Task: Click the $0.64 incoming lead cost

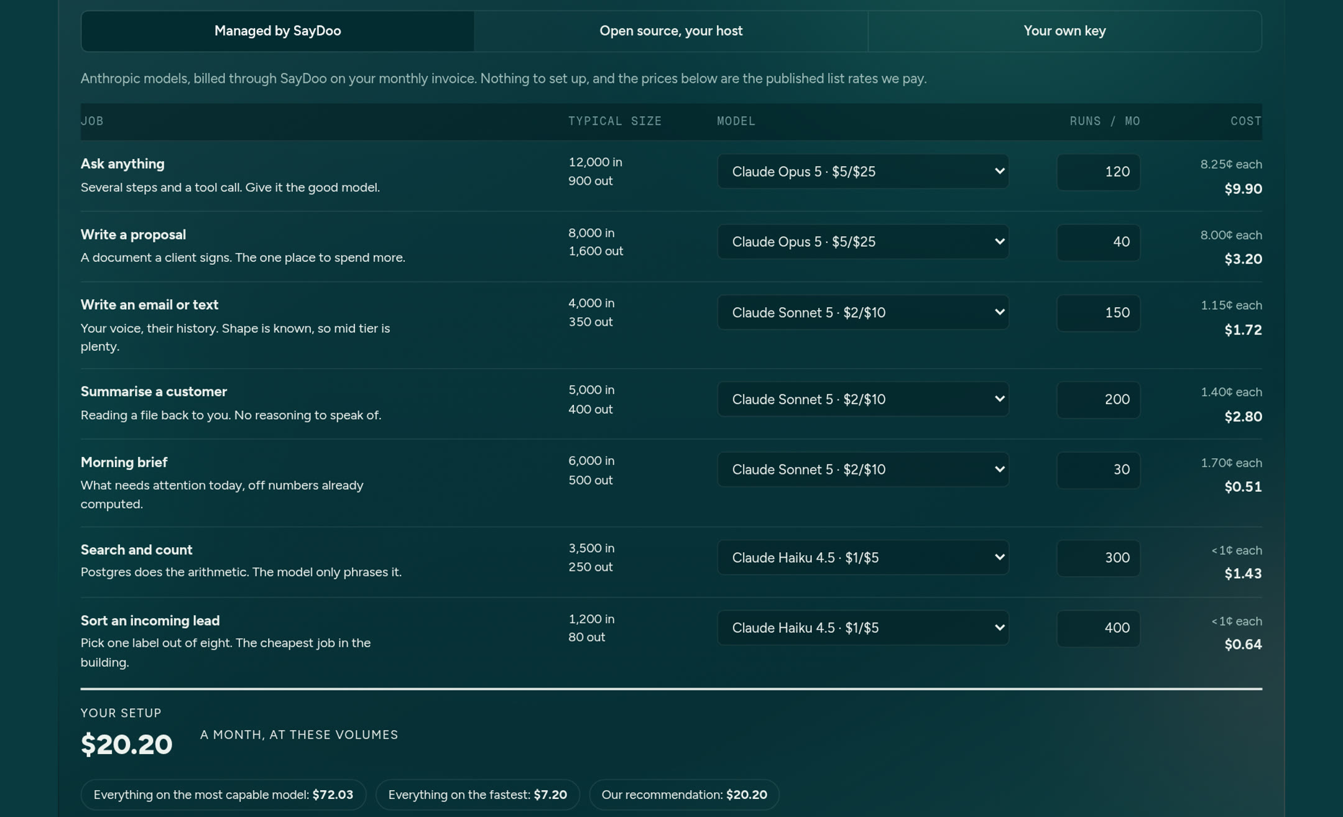Action: pos(1243,645)
